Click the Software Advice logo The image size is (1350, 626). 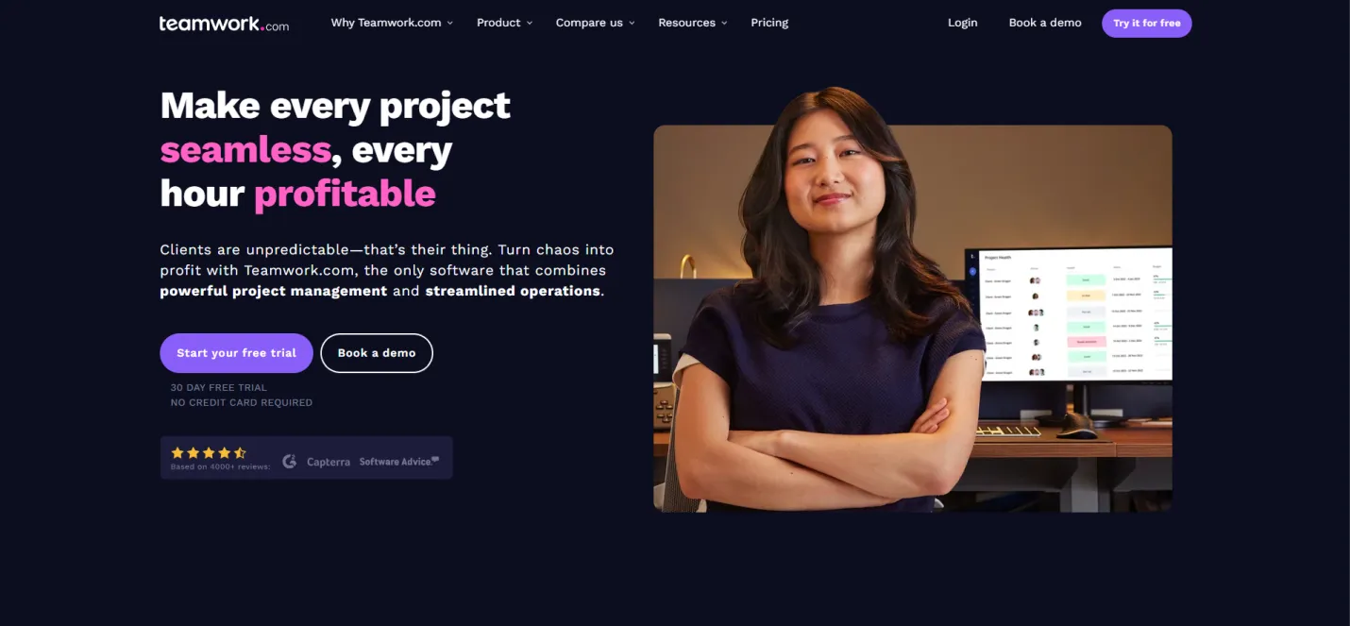(x=399, y=461)
